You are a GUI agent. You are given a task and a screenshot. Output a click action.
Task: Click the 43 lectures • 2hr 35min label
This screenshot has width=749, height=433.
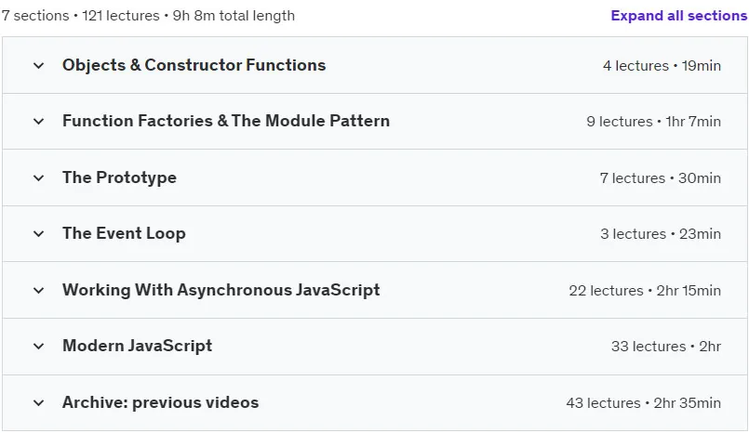click(644, 403)
